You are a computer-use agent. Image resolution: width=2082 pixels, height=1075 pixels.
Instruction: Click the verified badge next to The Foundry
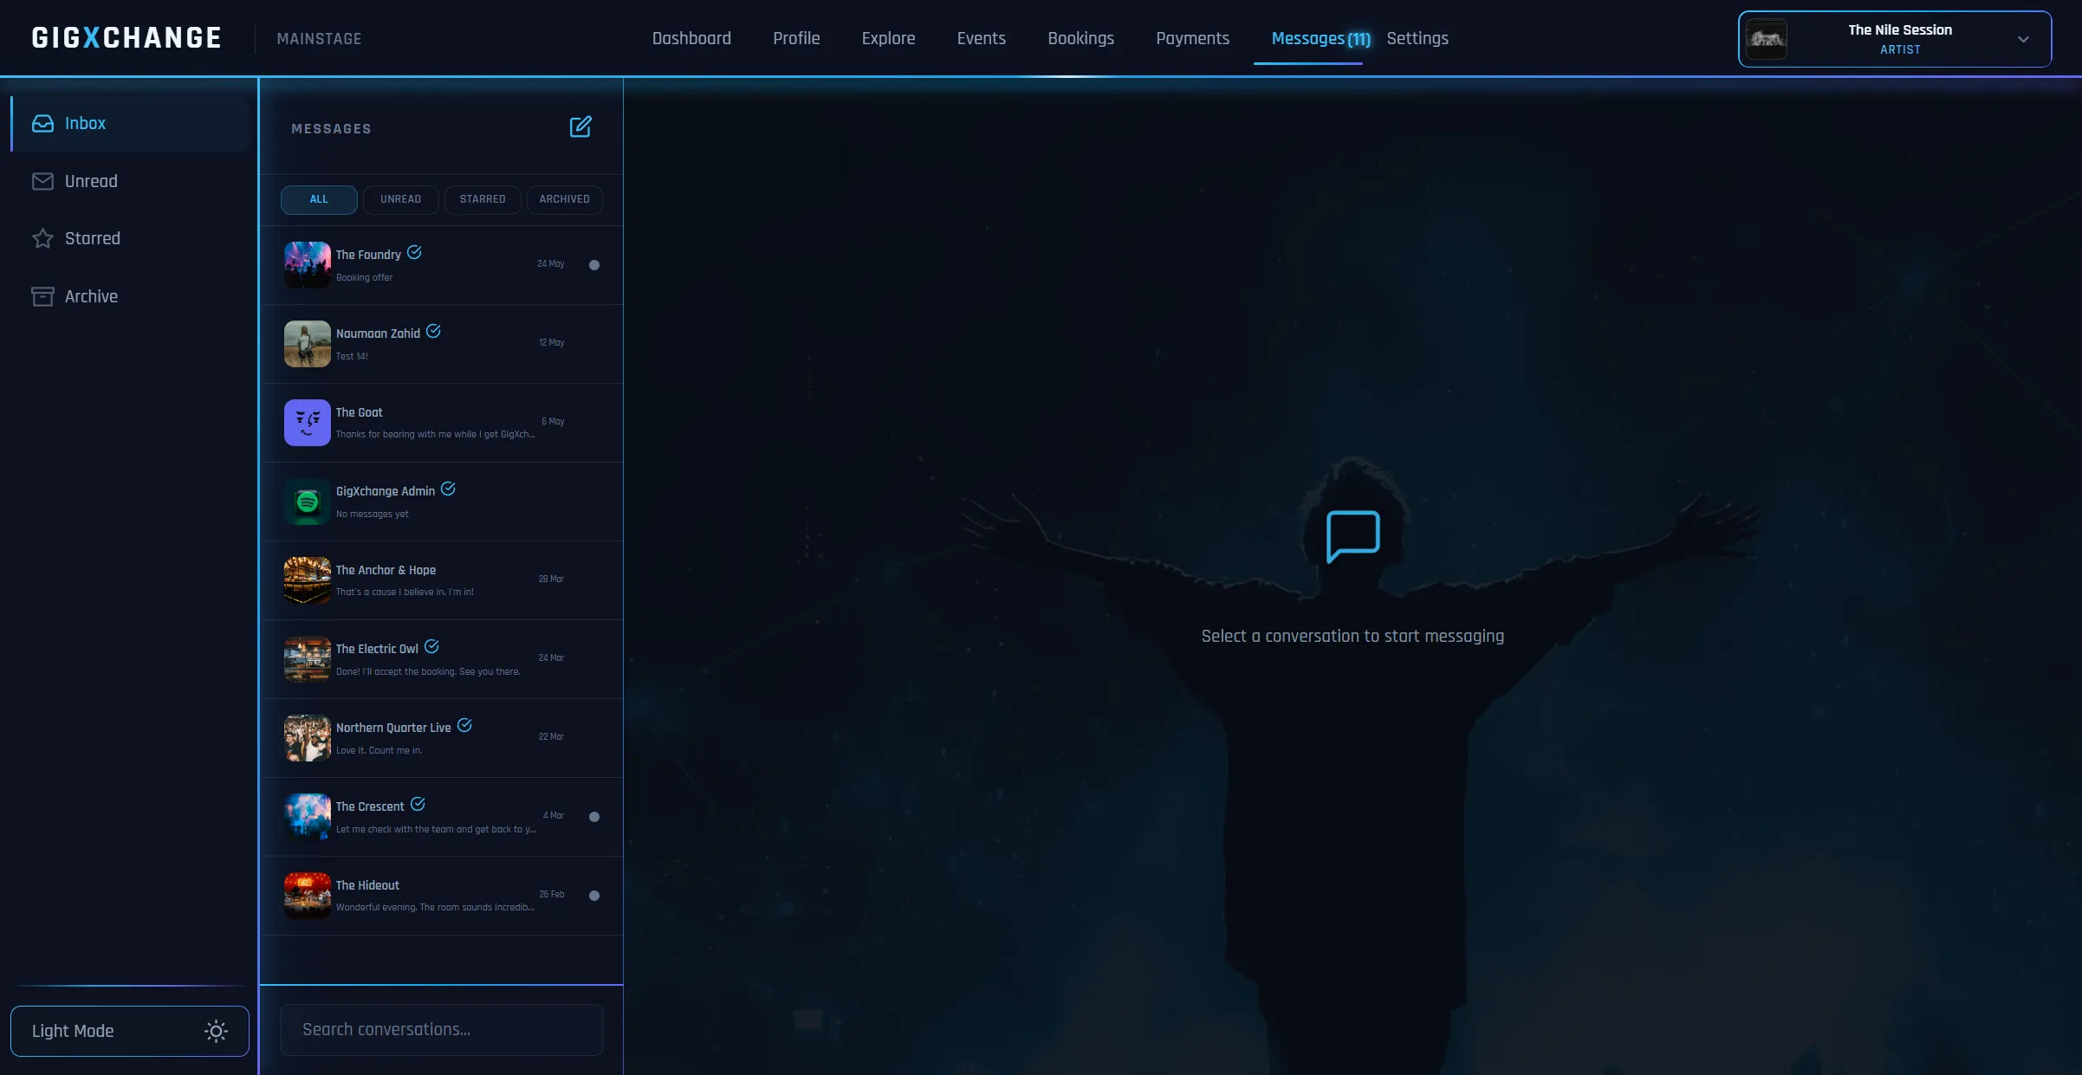(x=414, y=253)
